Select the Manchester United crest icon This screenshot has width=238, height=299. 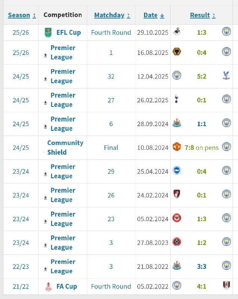(x=177, y=147)
